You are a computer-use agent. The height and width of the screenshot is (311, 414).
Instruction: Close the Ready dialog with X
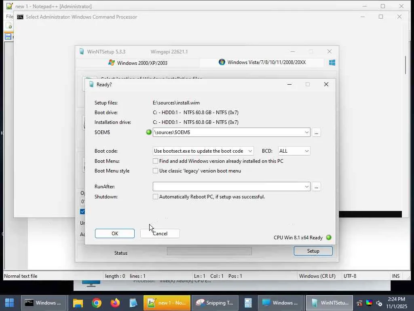tap(326, 84)
